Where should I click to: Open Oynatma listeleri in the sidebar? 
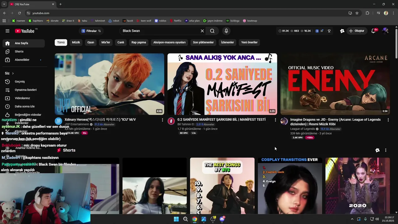(24, 90)
